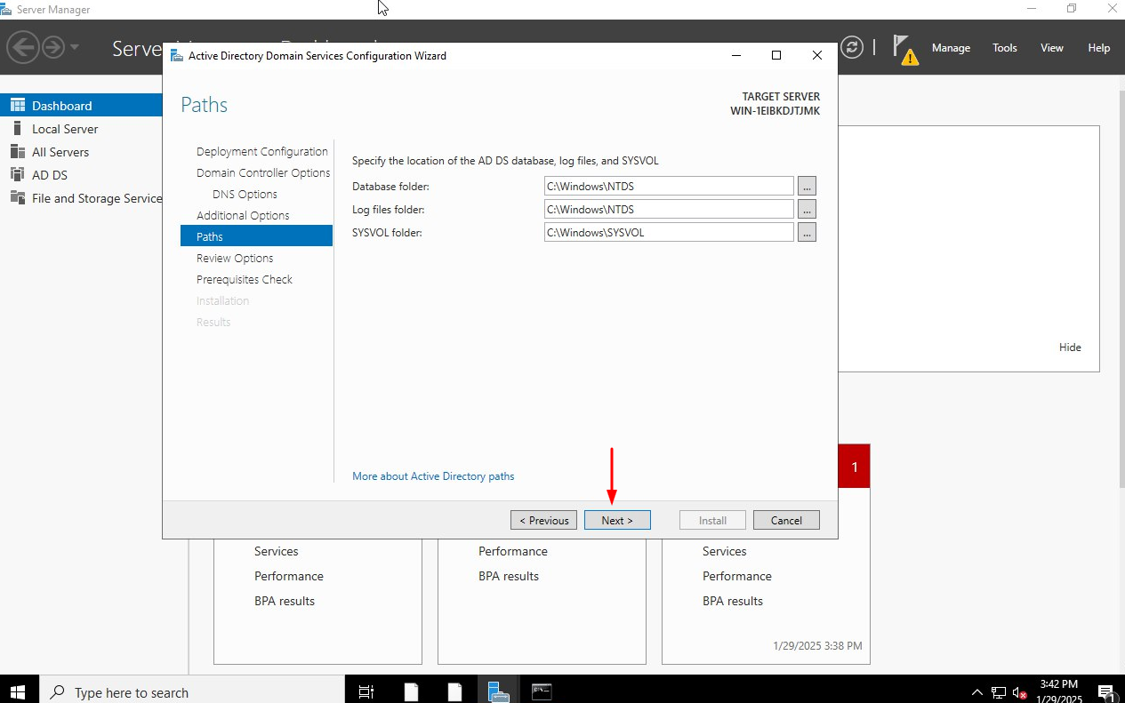The width and height of the screenshot is (1125, 703).
Task: Browse for the Database folder location
Action: 807,186
